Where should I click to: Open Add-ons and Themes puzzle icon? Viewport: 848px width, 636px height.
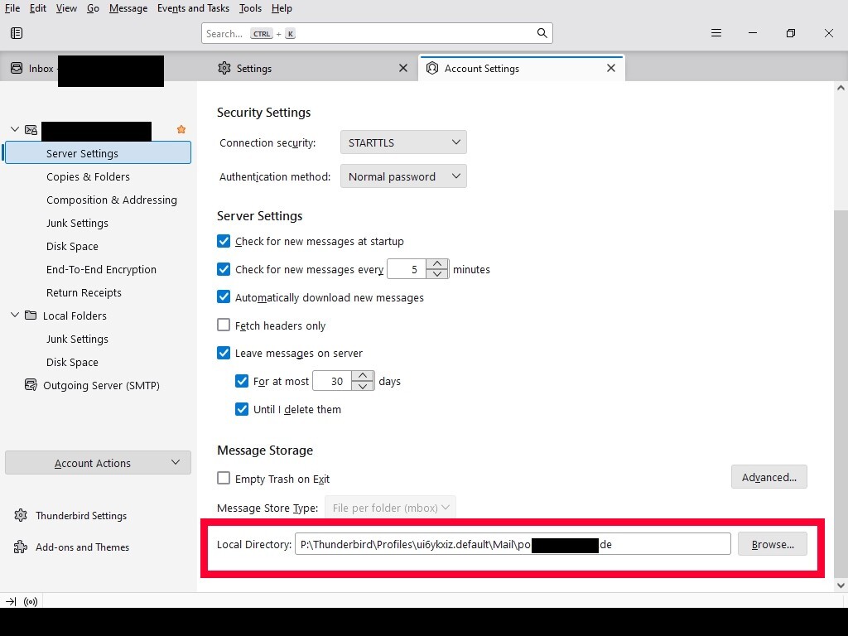21,547
